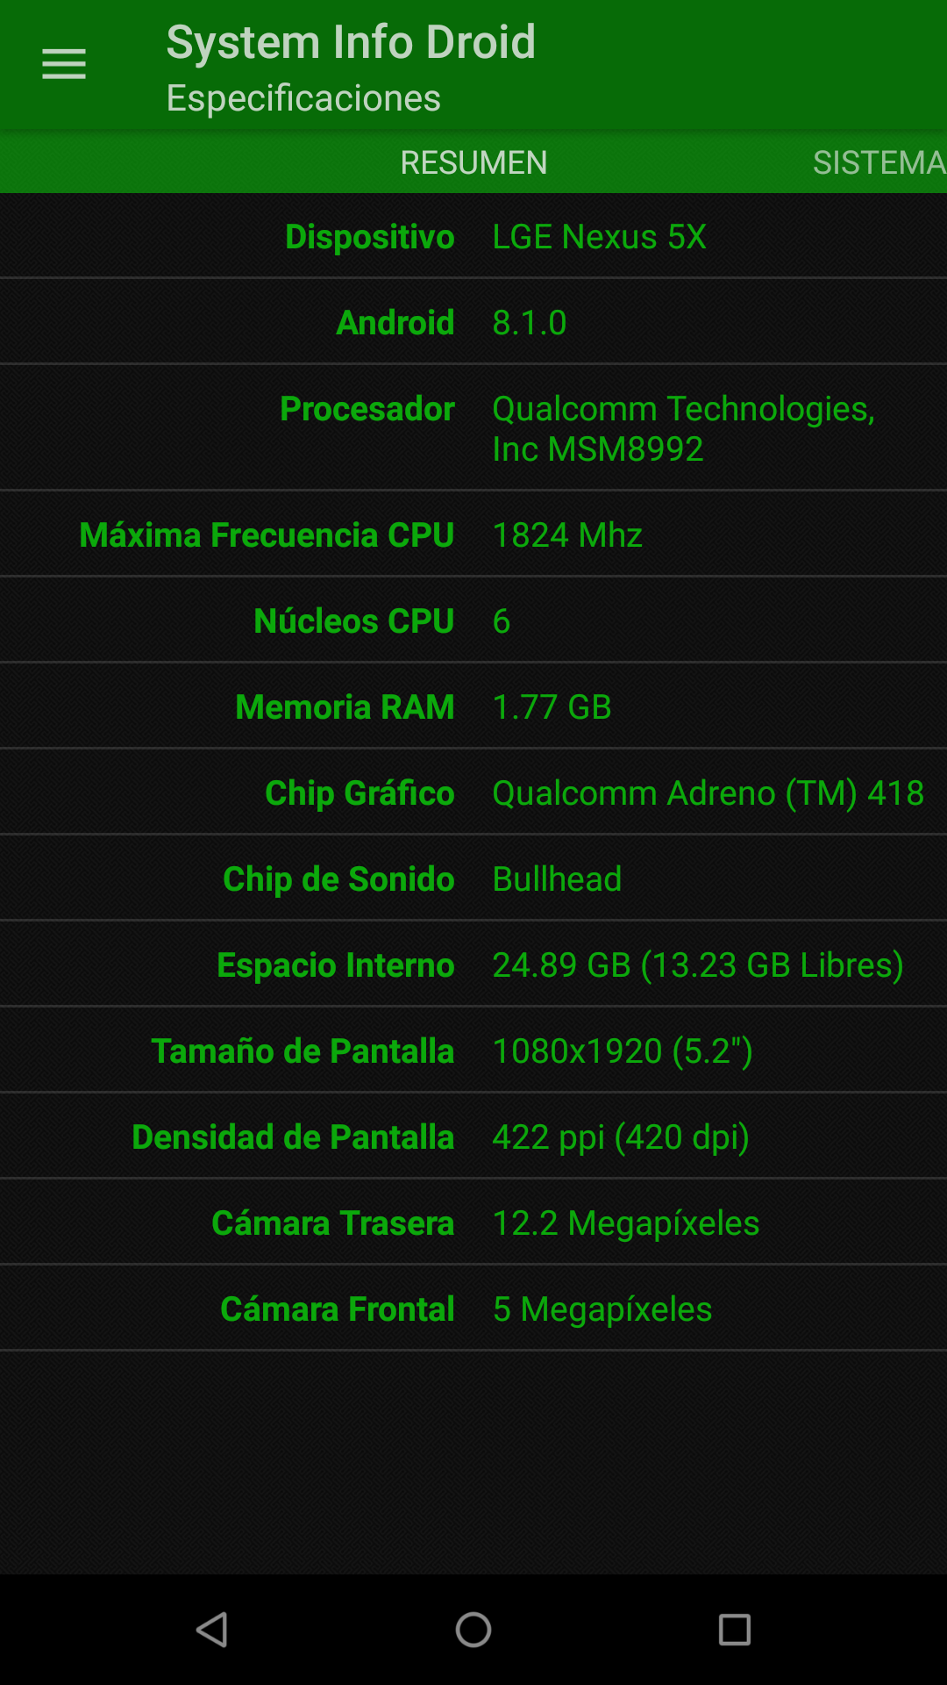This screenshot has width=947, height=1685.
Task: Select the Procesador Qualcomm MSM8992 entry
Action: coord(473,428)
